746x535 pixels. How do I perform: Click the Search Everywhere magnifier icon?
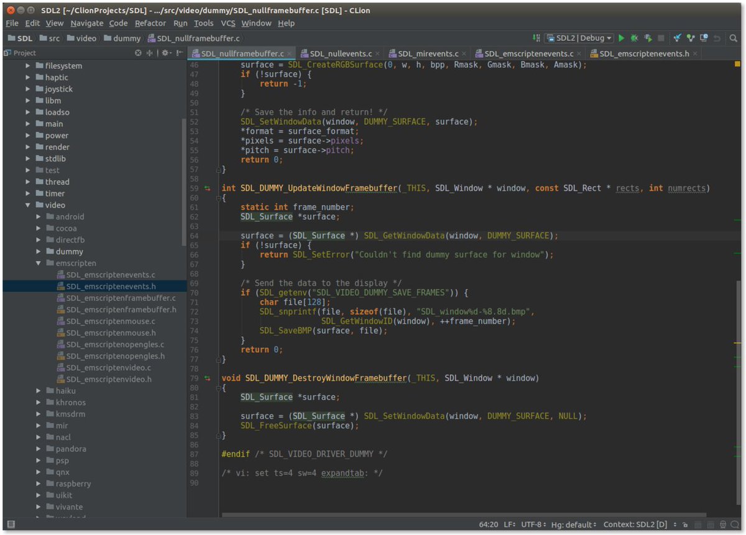tap(734, 39)
